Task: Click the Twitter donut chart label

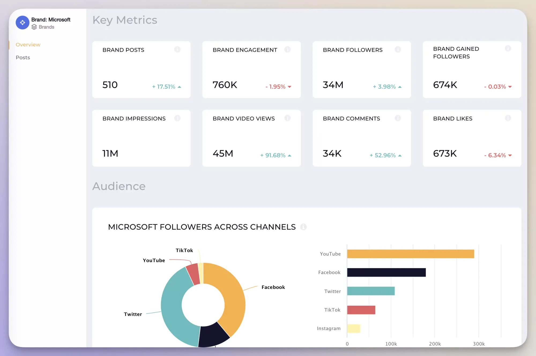Action: coord(133,314)
